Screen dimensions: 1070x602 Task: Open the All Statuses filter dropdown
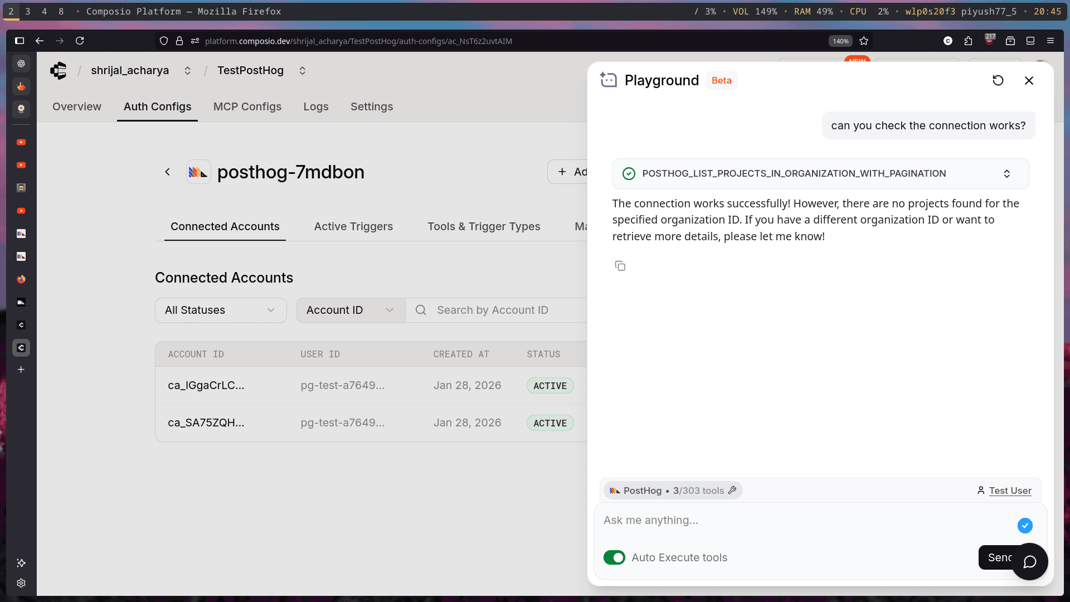221,310
